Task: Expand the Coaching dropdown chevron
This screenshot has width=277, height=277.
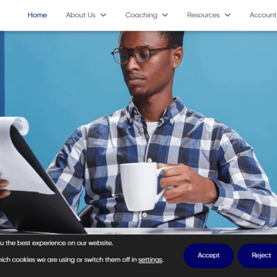Action: pos(165,15)
